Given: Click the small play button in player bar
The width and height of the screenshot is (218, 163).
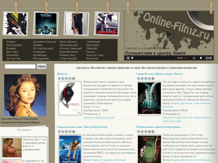Looking at the screenshot, I should 128,58.
